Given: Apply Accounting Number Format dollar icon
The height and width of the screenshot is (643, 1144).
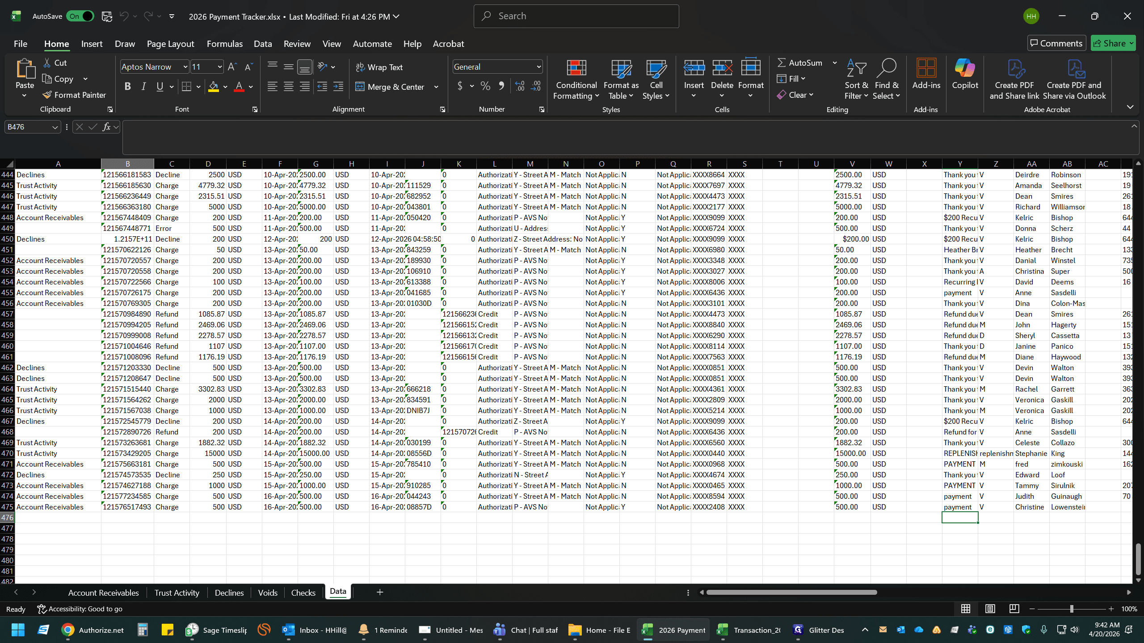Looking at the screenshot, I should [460, 86].
